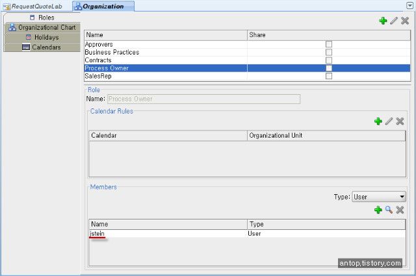Click the Organization tab icon
The image size is (416, 276).
tap(78, 6)
